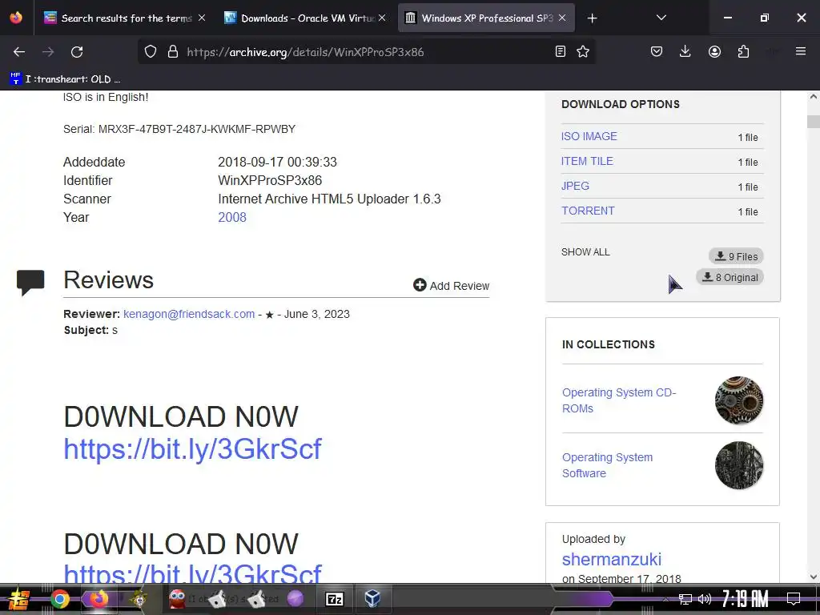
Task: Open the JPEG download option
Action: [x=575, y=186]
